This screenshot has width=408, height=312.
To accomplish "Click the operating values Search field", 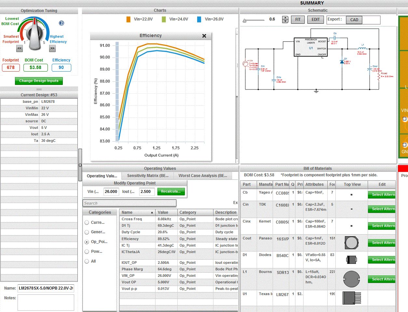I will (x=129, y=203).
